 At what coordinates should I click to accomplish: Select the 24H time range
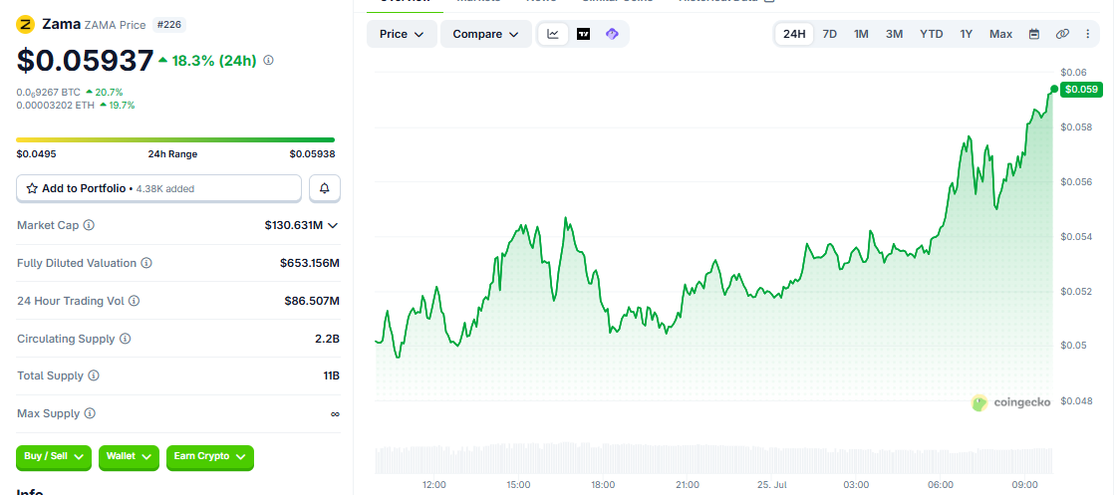[x=794, y=34]
